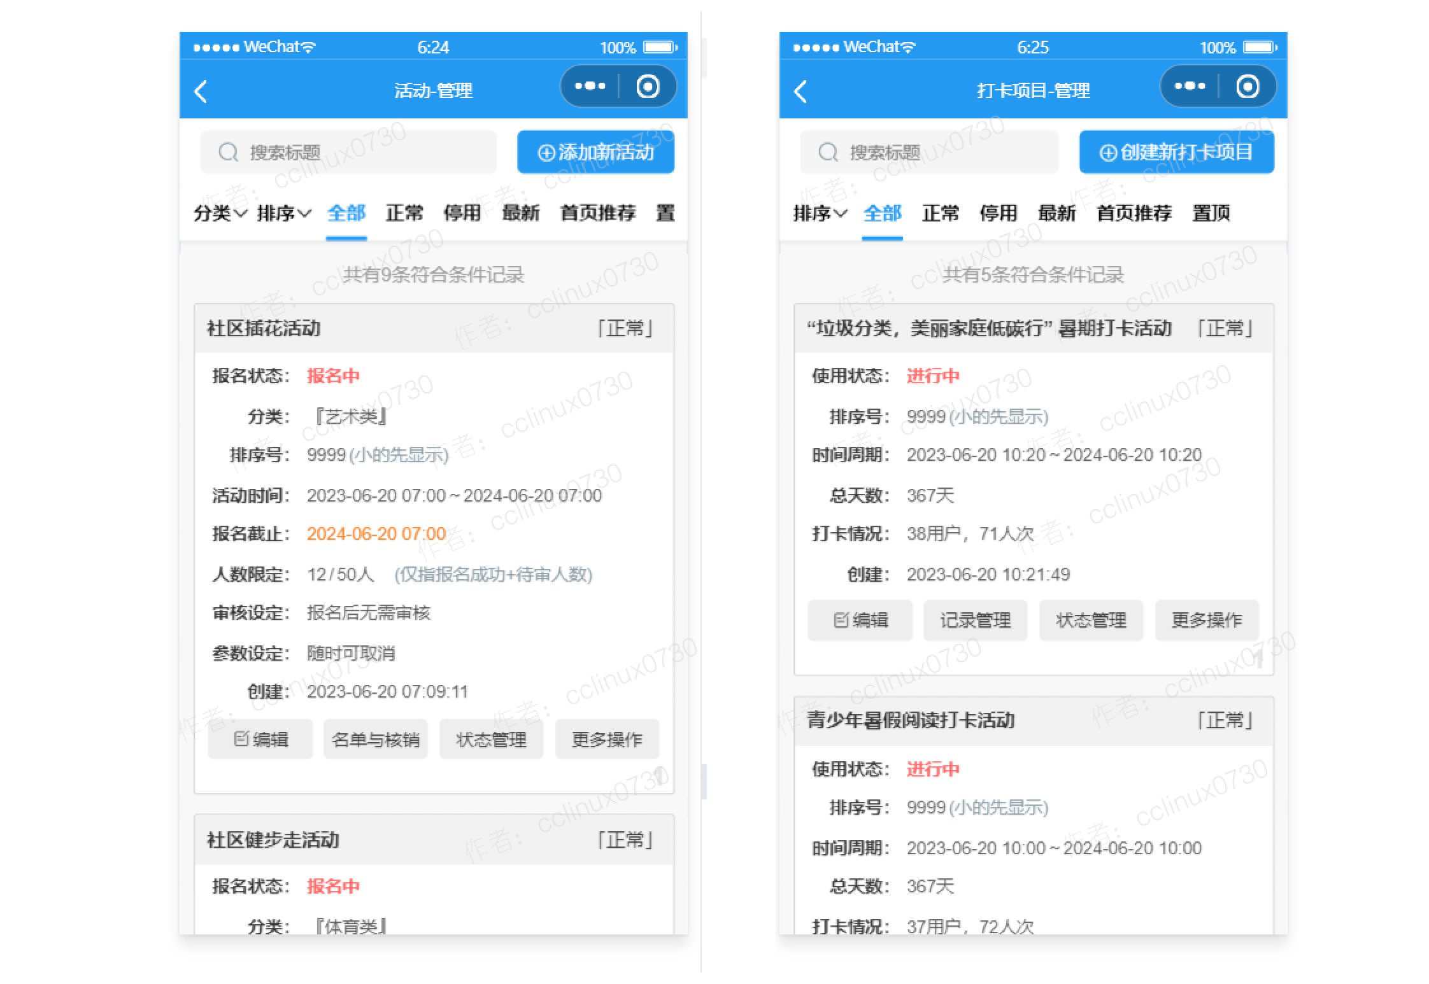Select the 正常 tab in 打卡项目-管理
Screen dimensions: 1429x984
click(941, 213)
